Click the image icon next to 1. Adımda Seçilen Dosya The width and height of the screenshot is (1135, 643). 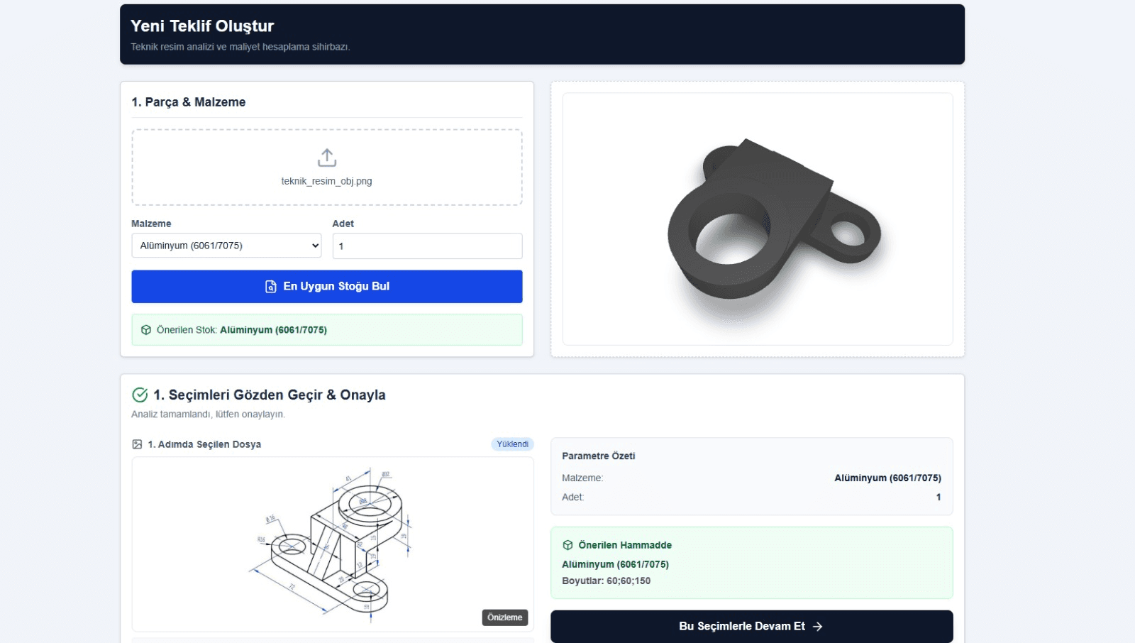tap(138, 444)
